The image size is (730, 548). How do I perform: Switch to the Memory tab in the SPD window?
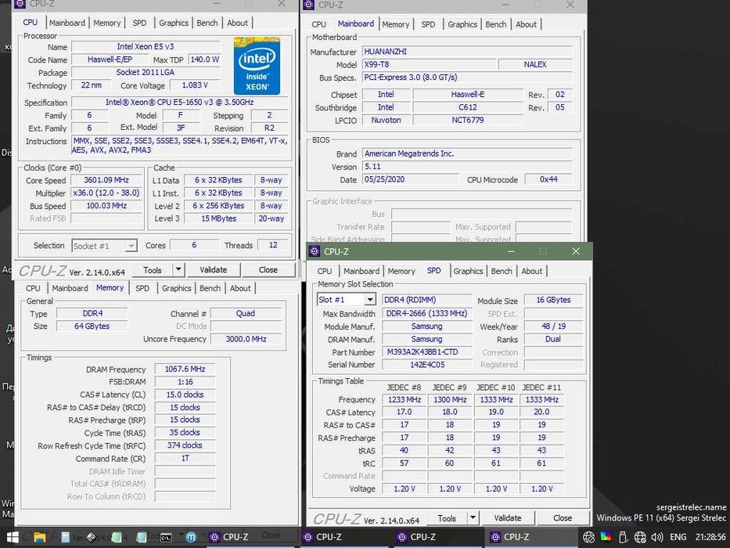pyautogui.click(x=401, y=271)
